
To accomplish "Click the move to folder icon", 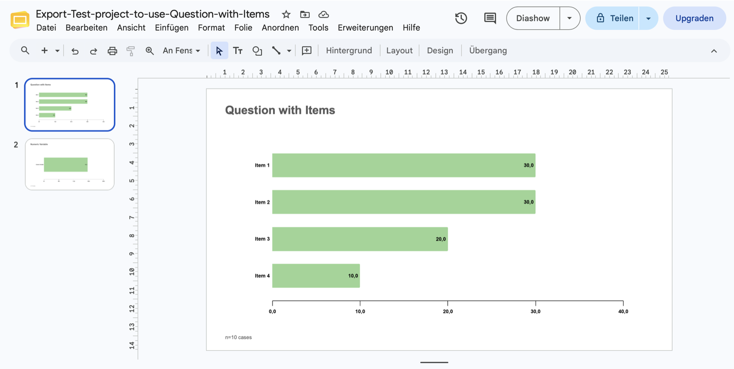I will [x=305, y=15].
